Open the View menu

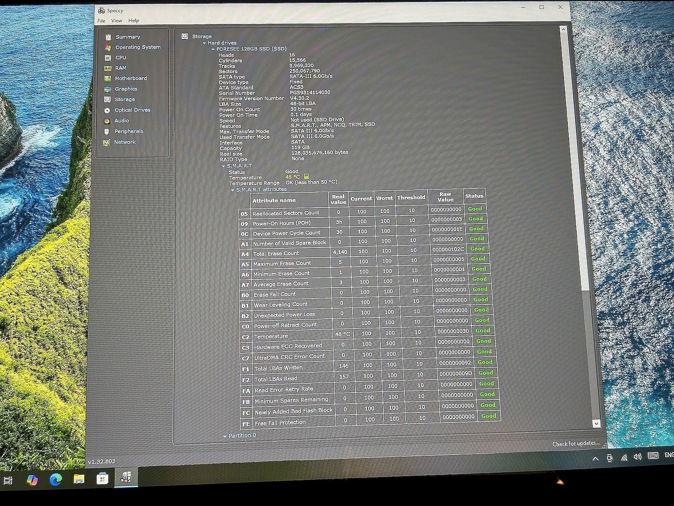117,21
